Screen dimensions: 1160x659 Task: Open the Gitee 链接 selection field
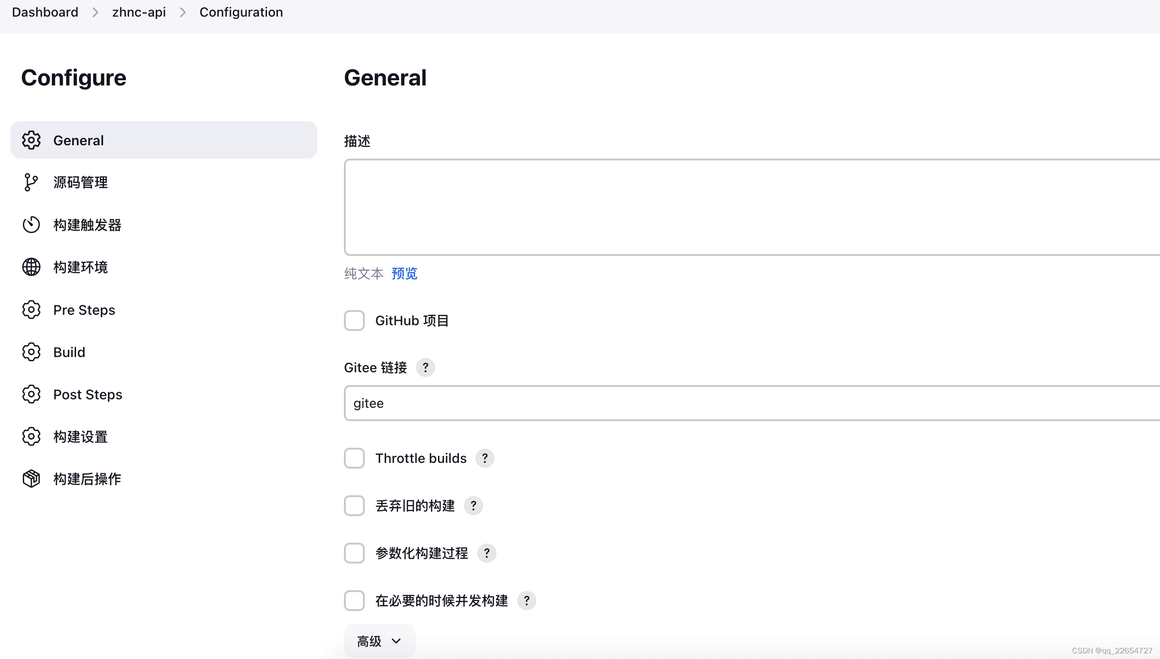click(751, 403)
